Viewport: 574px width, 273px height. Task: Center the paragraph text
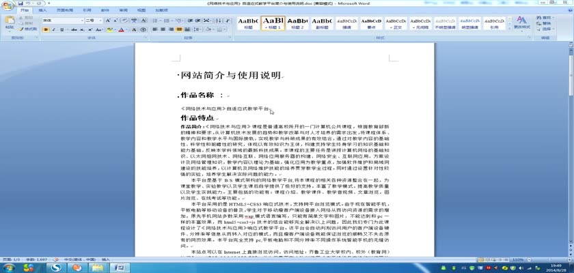point(163,29)
